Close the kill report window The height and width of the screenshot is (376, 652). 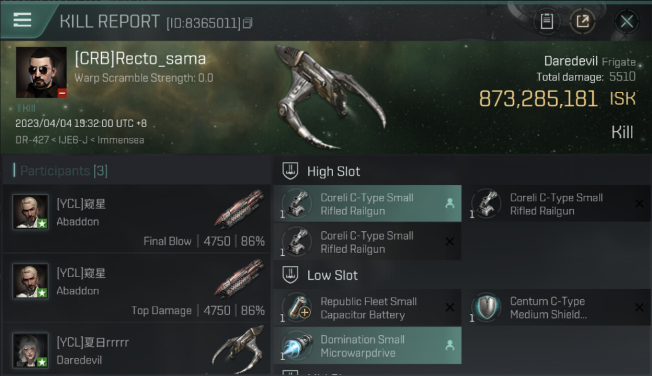click(x=626, y=21)
